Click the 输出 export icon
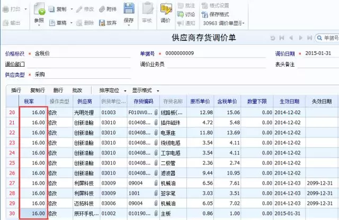 (x=6, y=23)
